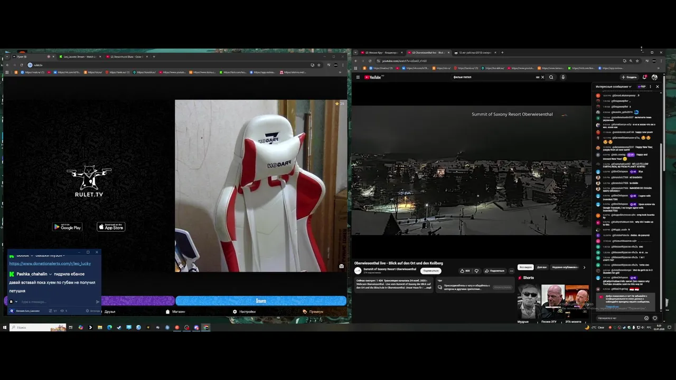Close the YouTube live chat panel
The height and width of the screenshot is (380, 676).
(x=657, y=87)
